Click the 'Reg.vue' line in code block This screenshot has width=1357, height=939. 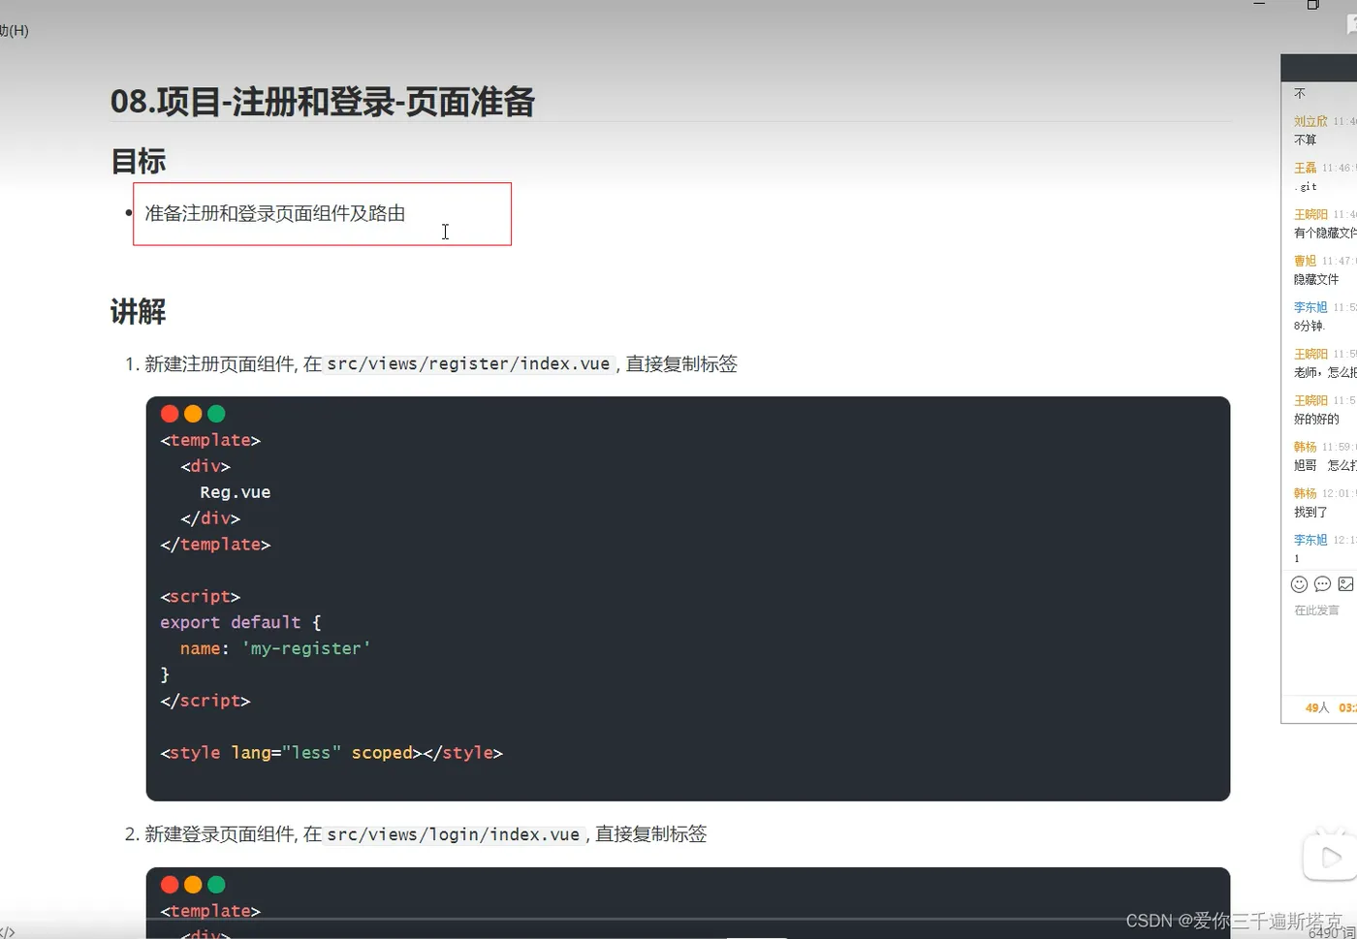(x=236, y=492)
